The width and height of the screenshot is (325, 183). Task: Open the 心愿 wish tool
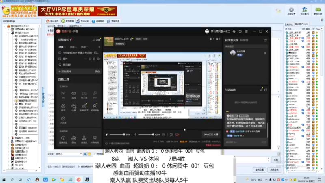click(74, 107)
